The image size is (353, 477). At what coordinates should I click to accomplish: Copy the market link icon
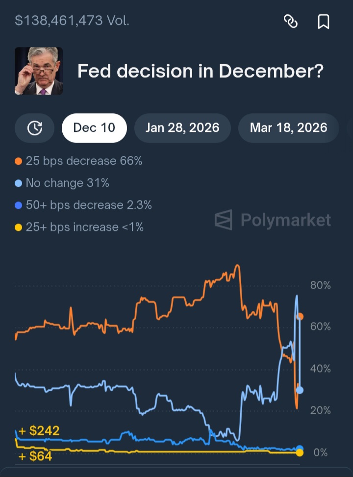[x=291, y=21]
